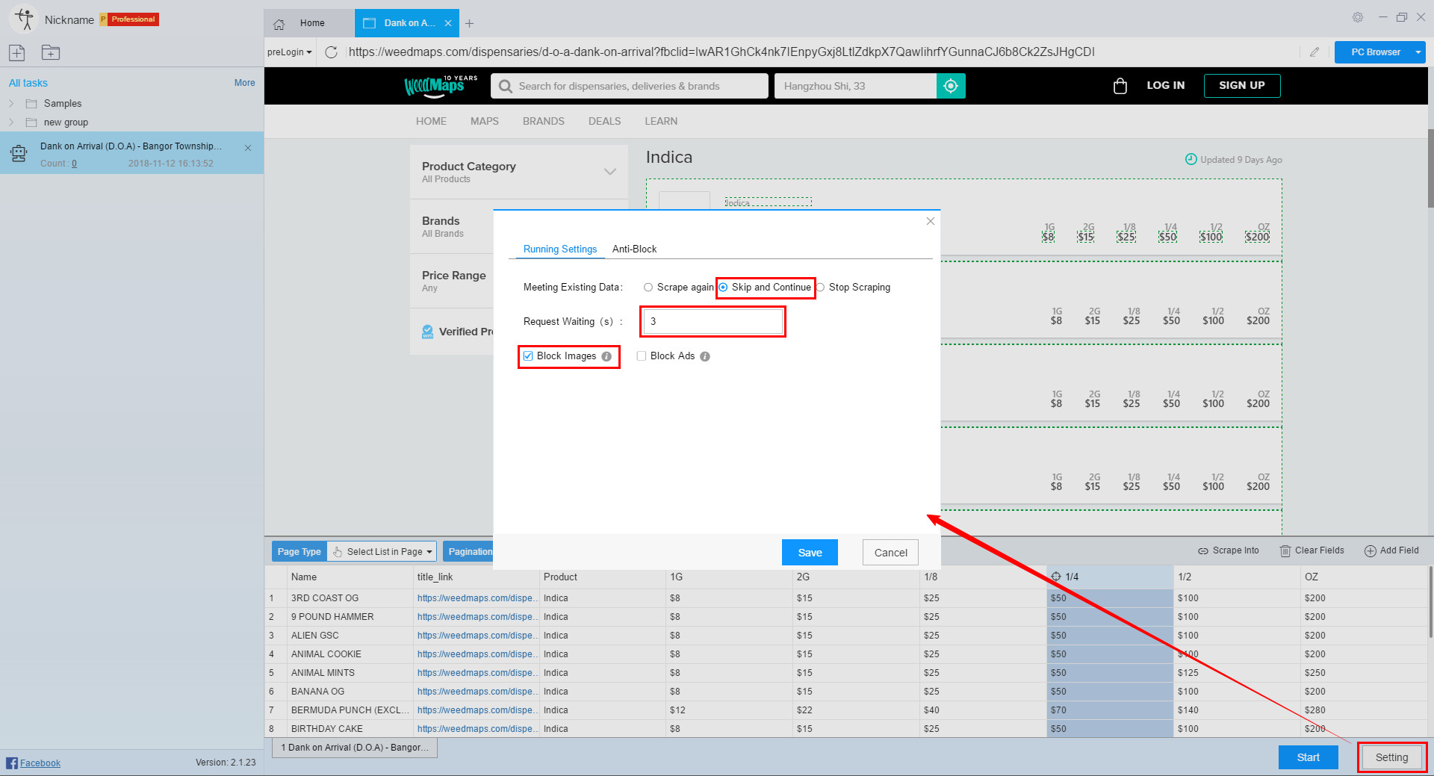Click the Add Field plus icon
The image size is (1434, 776).
point(1371,550)
